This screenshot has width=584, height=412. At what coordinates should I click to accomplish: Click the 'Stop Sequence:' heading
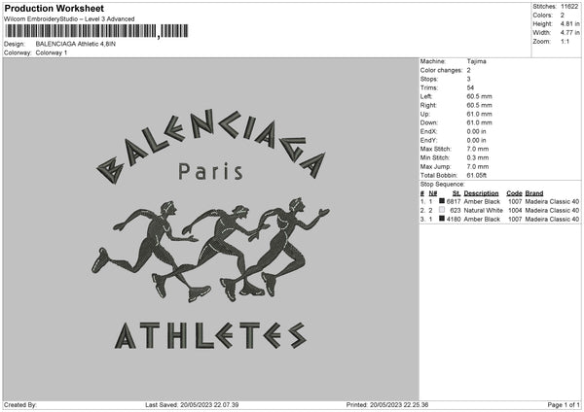click(x=442, y=185)
